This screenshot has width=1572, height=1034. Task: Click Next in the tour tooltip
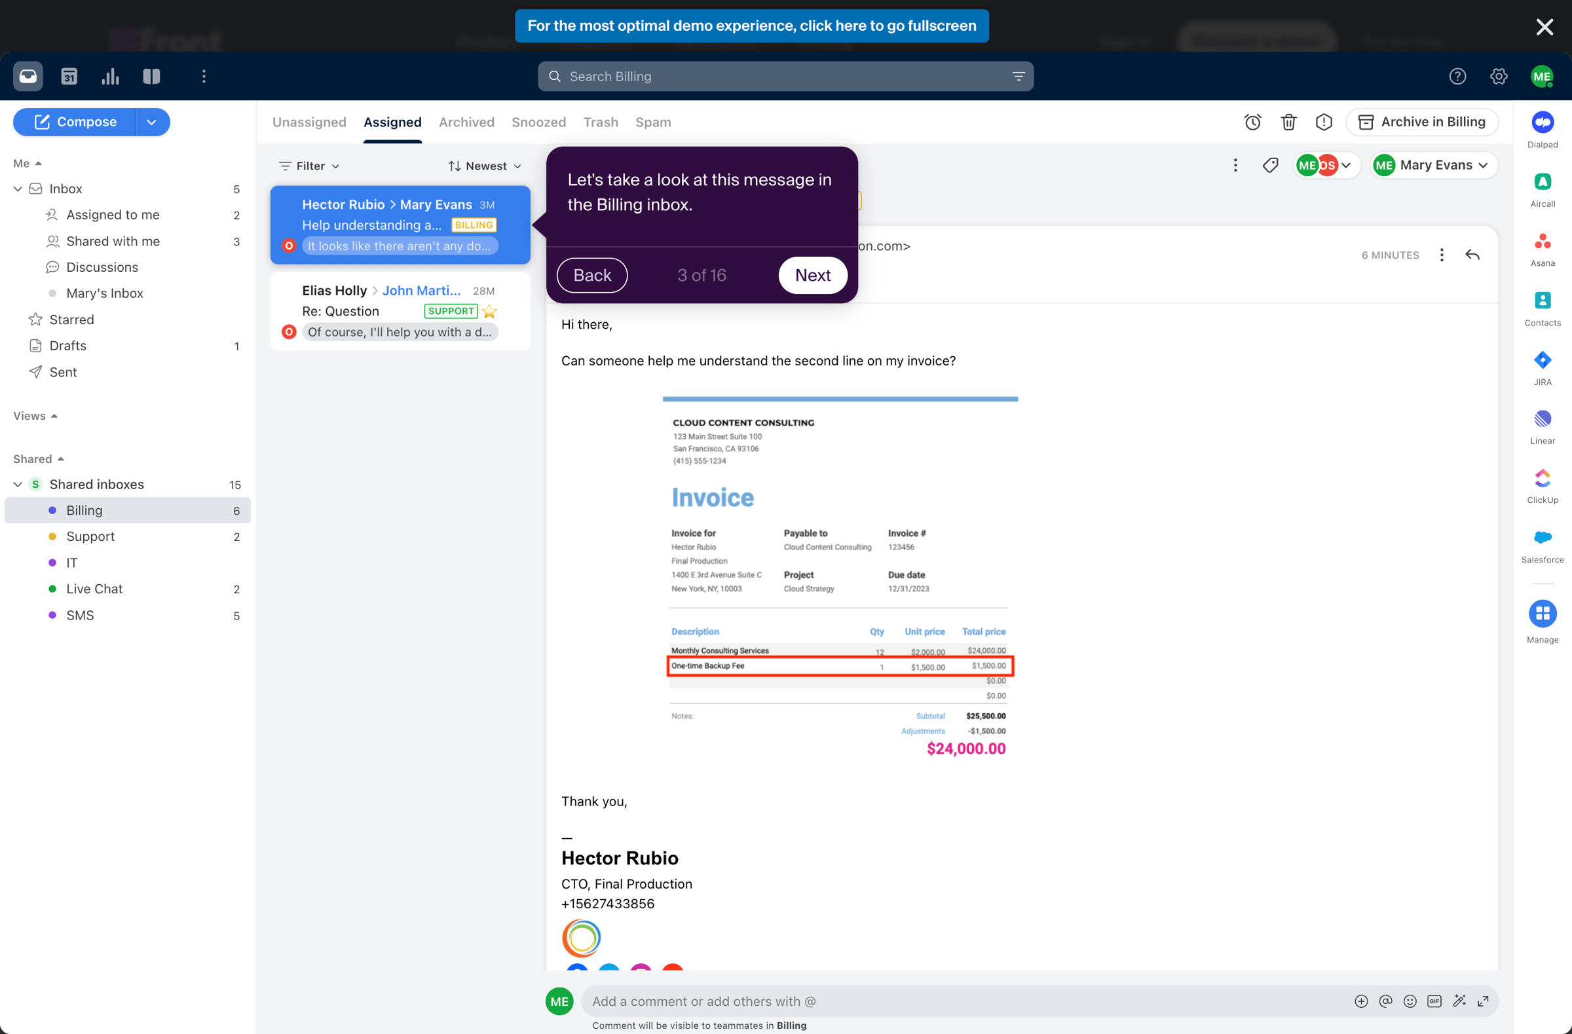812,274
